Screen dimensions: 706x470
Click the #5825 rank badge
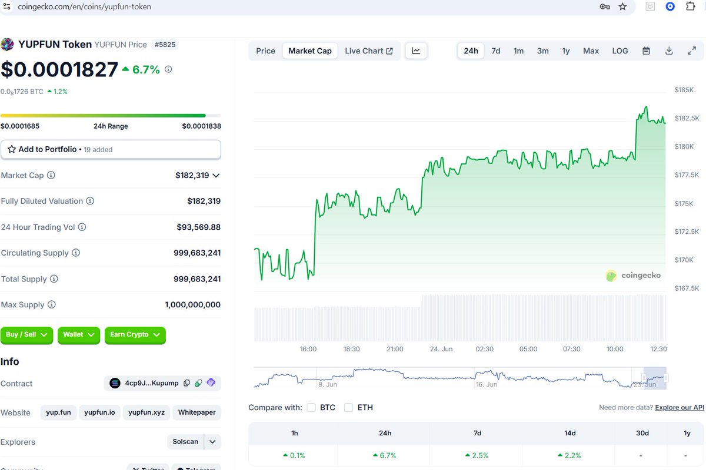(165, 45)
